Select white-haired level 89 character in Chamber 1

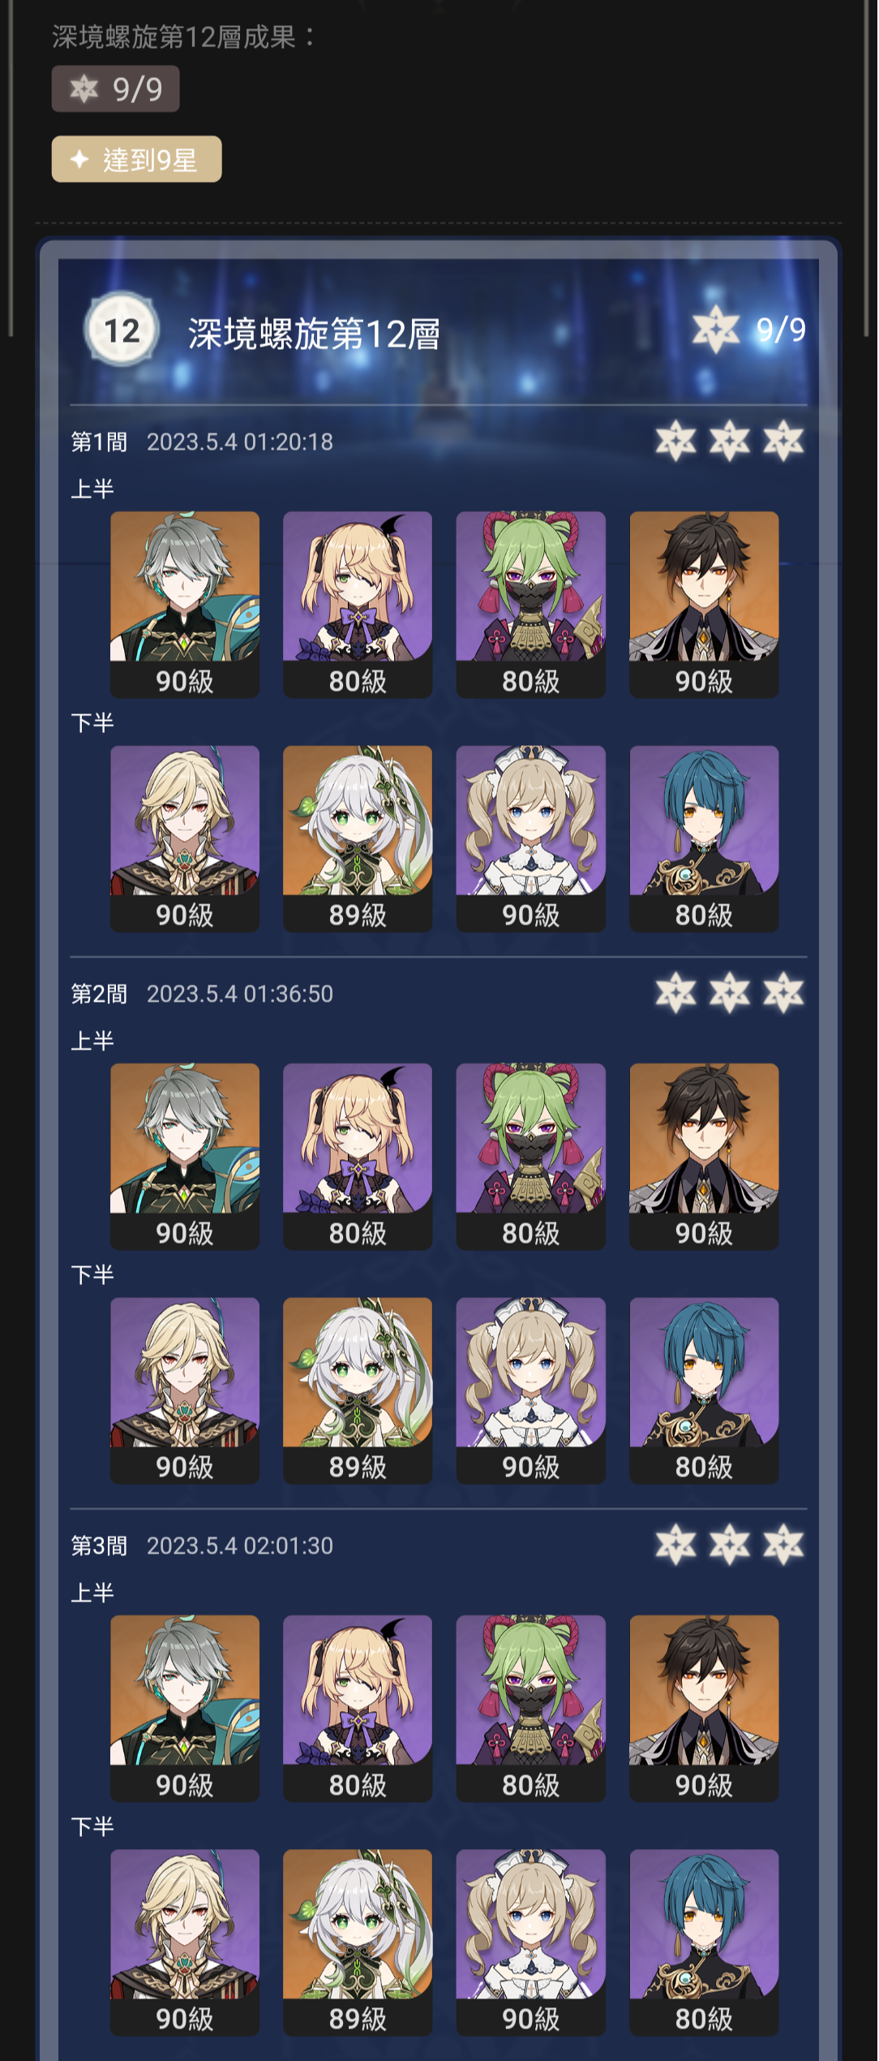pyautogui.click(x=358, y=839)
